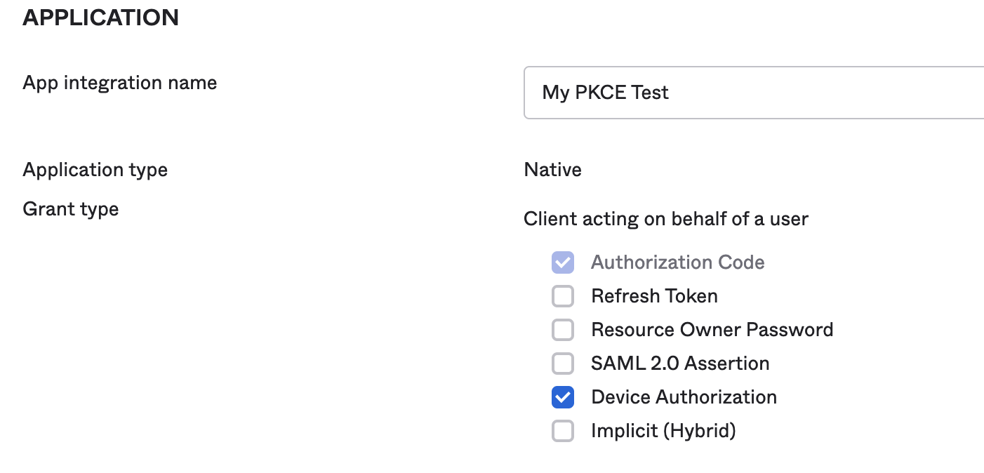Click the APPLICATION section heading
Viewport: 984px width, 473px height.
100,18
